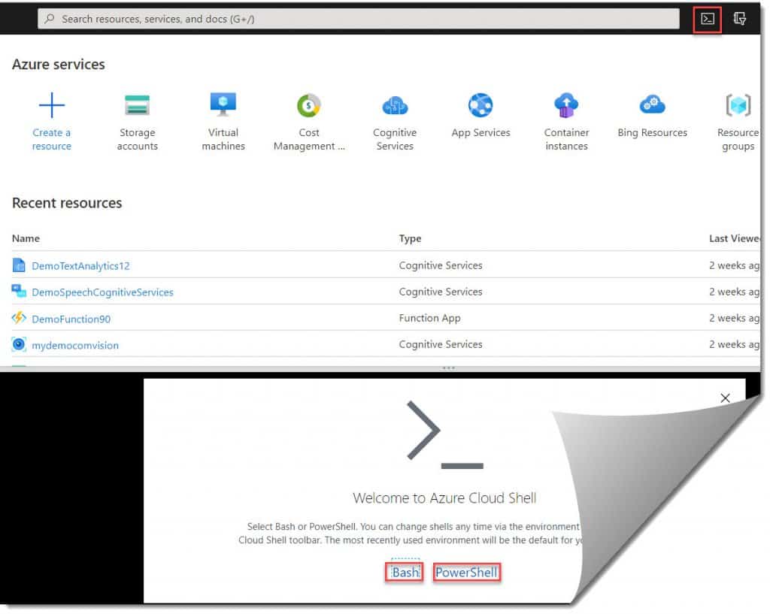Open the Virtual machines service icon
This screenshot has height=614, width=770.
223,106
